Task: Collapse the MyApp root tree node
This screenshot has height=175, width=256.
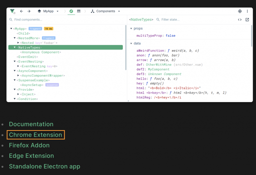Action: tap(11, 29)
